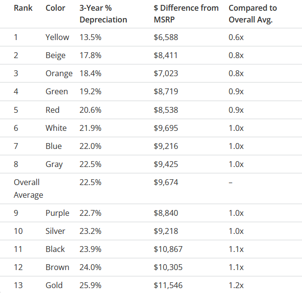Select the Compared to Overall Avg. header
This screenshot has width=302, height=293.
[x=253, y=14]
